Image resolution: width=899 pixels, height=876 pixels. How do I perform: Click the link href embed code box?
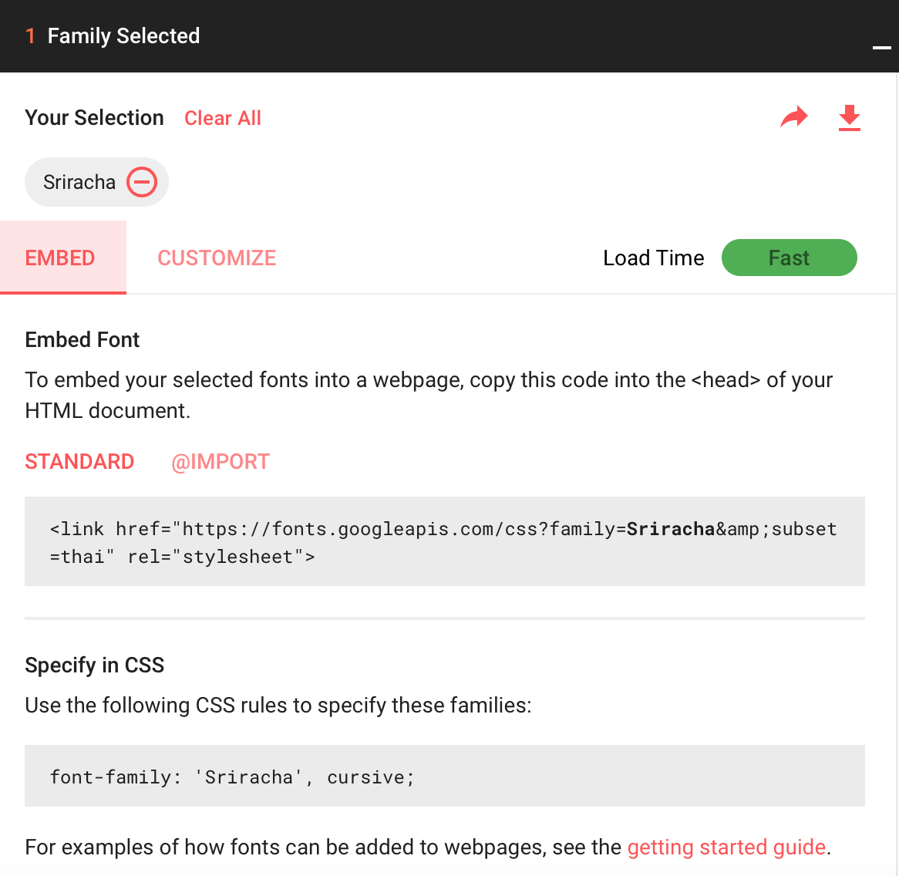(x=444, y=541)
